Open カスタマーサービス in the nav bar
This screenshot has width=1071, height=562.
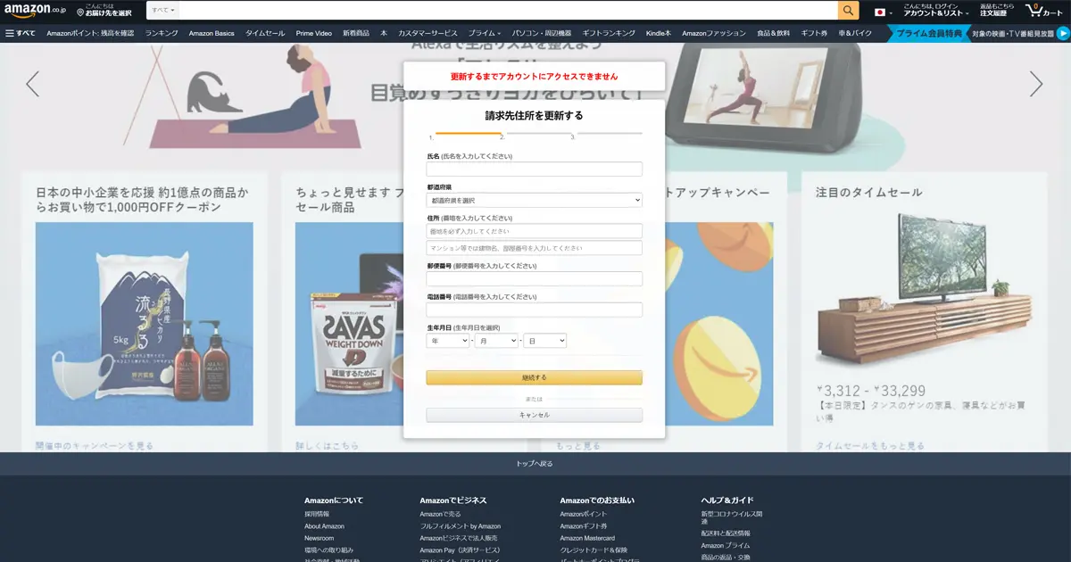[428, 33]
